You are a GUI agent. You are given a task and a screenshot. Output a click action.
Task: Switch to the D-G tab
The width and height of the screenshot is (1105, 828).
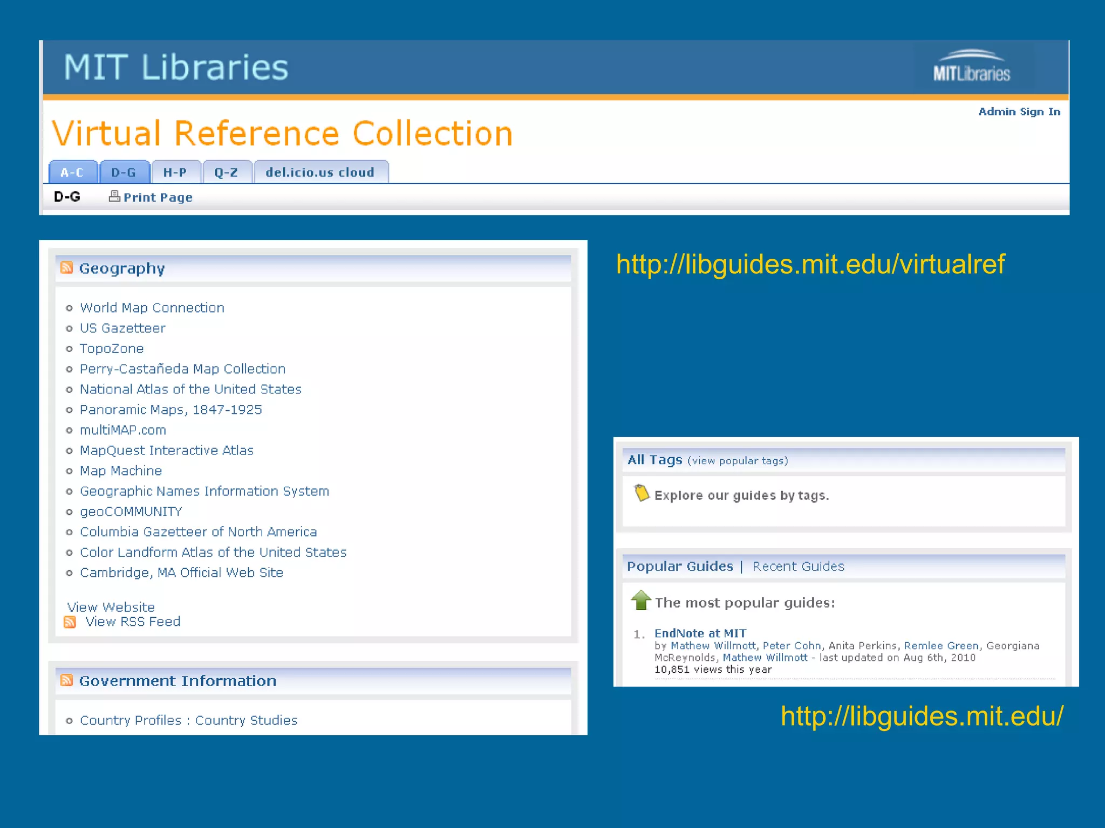point(124,172)
